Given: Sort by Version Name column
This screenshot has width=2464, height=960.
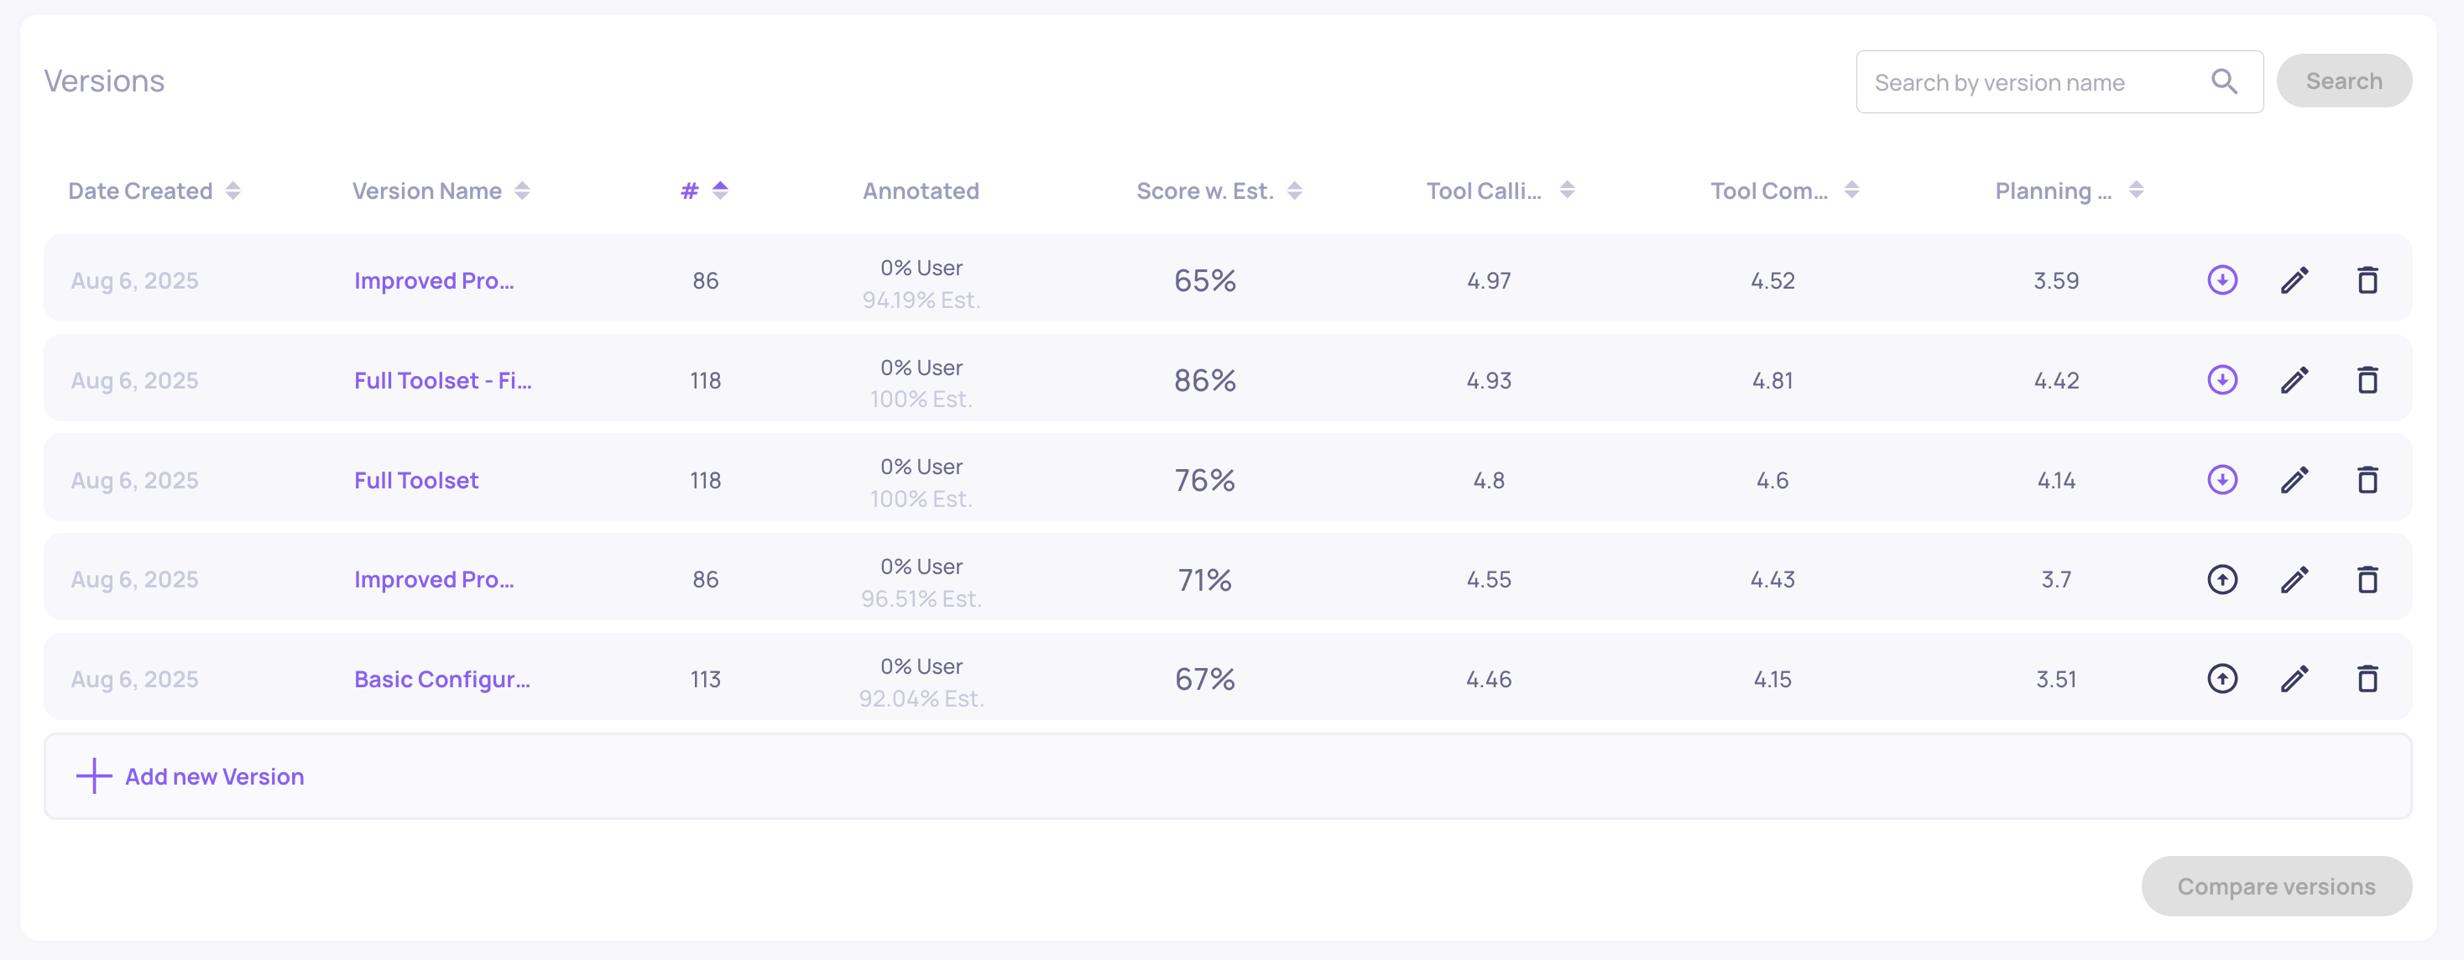Looking at the screenshot, I should 521,190.
